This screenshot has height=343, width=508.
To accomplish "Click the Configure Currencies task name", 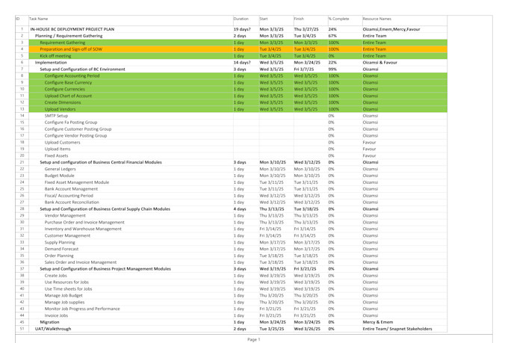I will 65,89.
